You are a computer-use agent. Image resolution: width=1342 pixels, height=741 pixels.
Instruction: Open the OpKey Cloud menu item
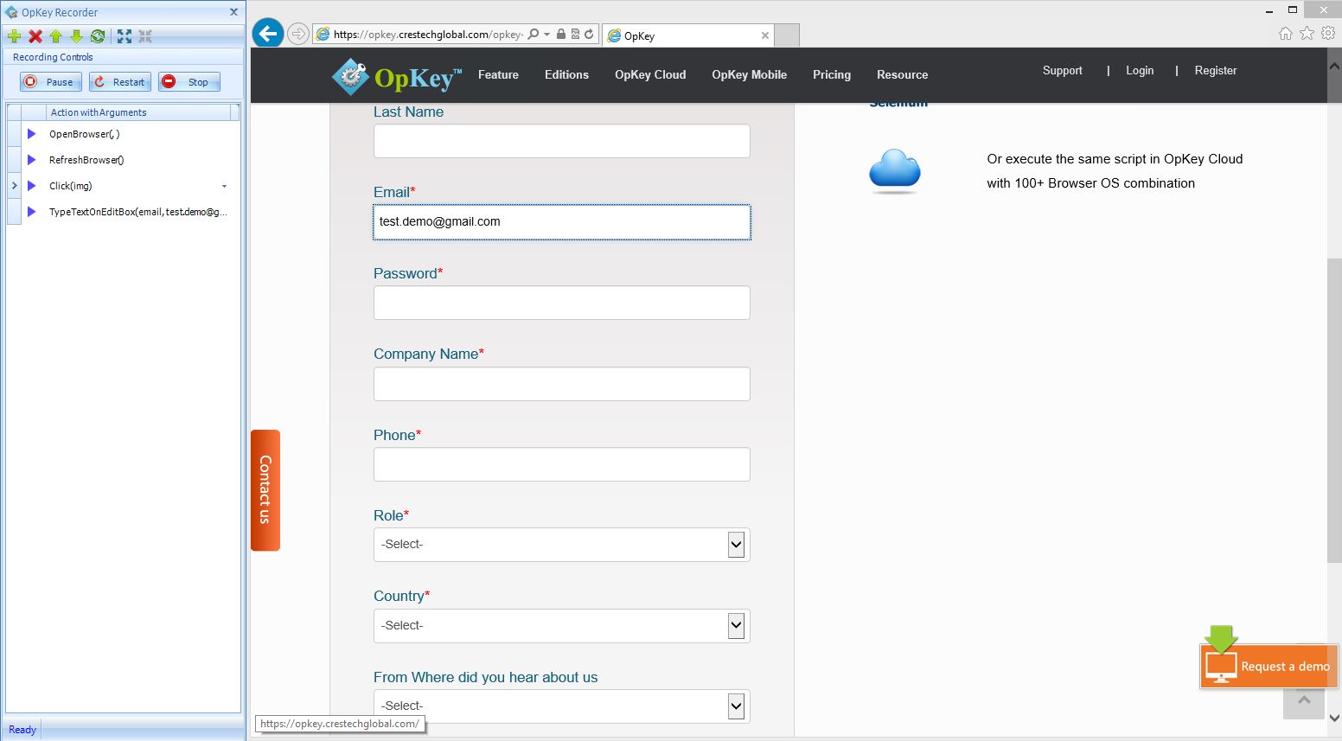pos(650,74)
